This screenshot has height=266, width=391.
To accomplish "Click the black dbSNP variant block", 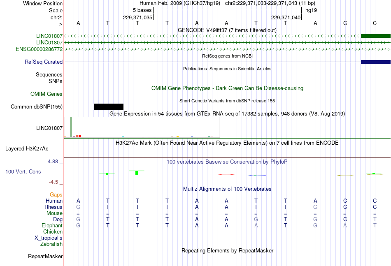I will tap(109, 106).
